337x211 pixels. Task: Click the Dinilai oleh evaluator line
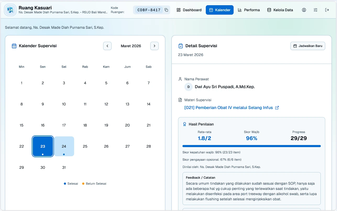[x=222, y=167]
